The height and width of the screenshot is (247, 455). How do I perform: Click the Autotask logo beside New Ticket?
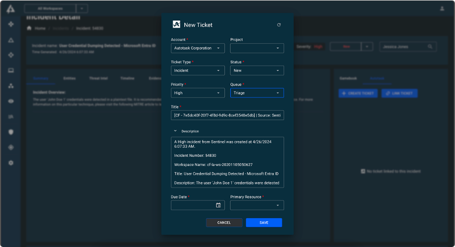(x=176, y=25)
